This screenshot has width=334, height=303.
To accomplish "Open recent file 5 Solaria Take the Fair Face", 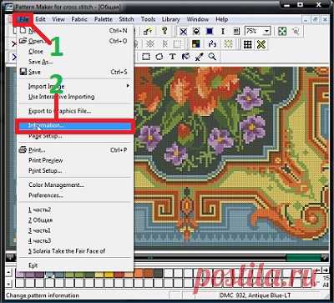I will pos(75,251).
